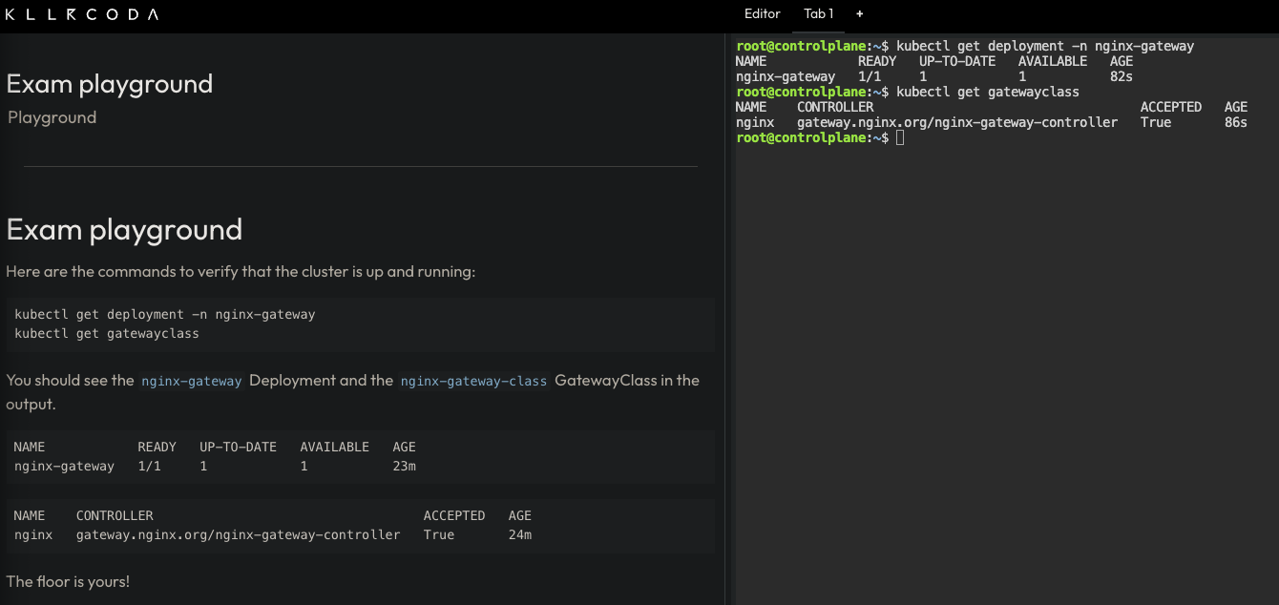Switch to the Editor tab
This screenshot has height=605, width=1279.
click(x=762, y=14)
